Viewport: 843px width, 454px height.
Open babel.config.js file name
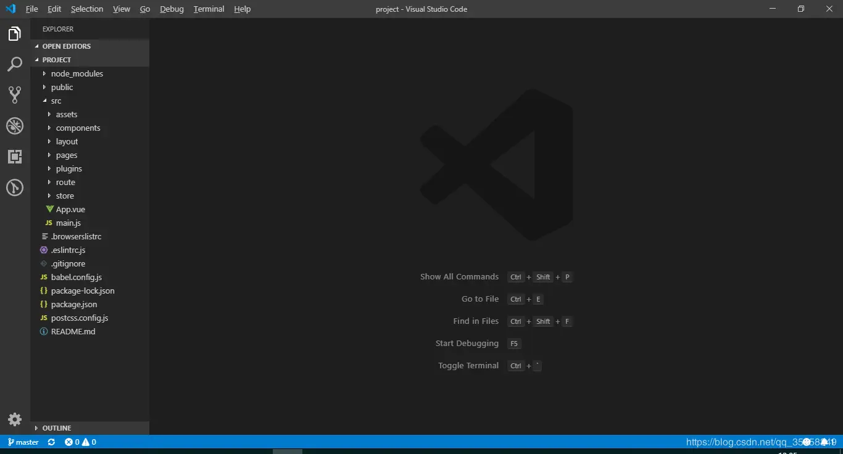(77, 277)
